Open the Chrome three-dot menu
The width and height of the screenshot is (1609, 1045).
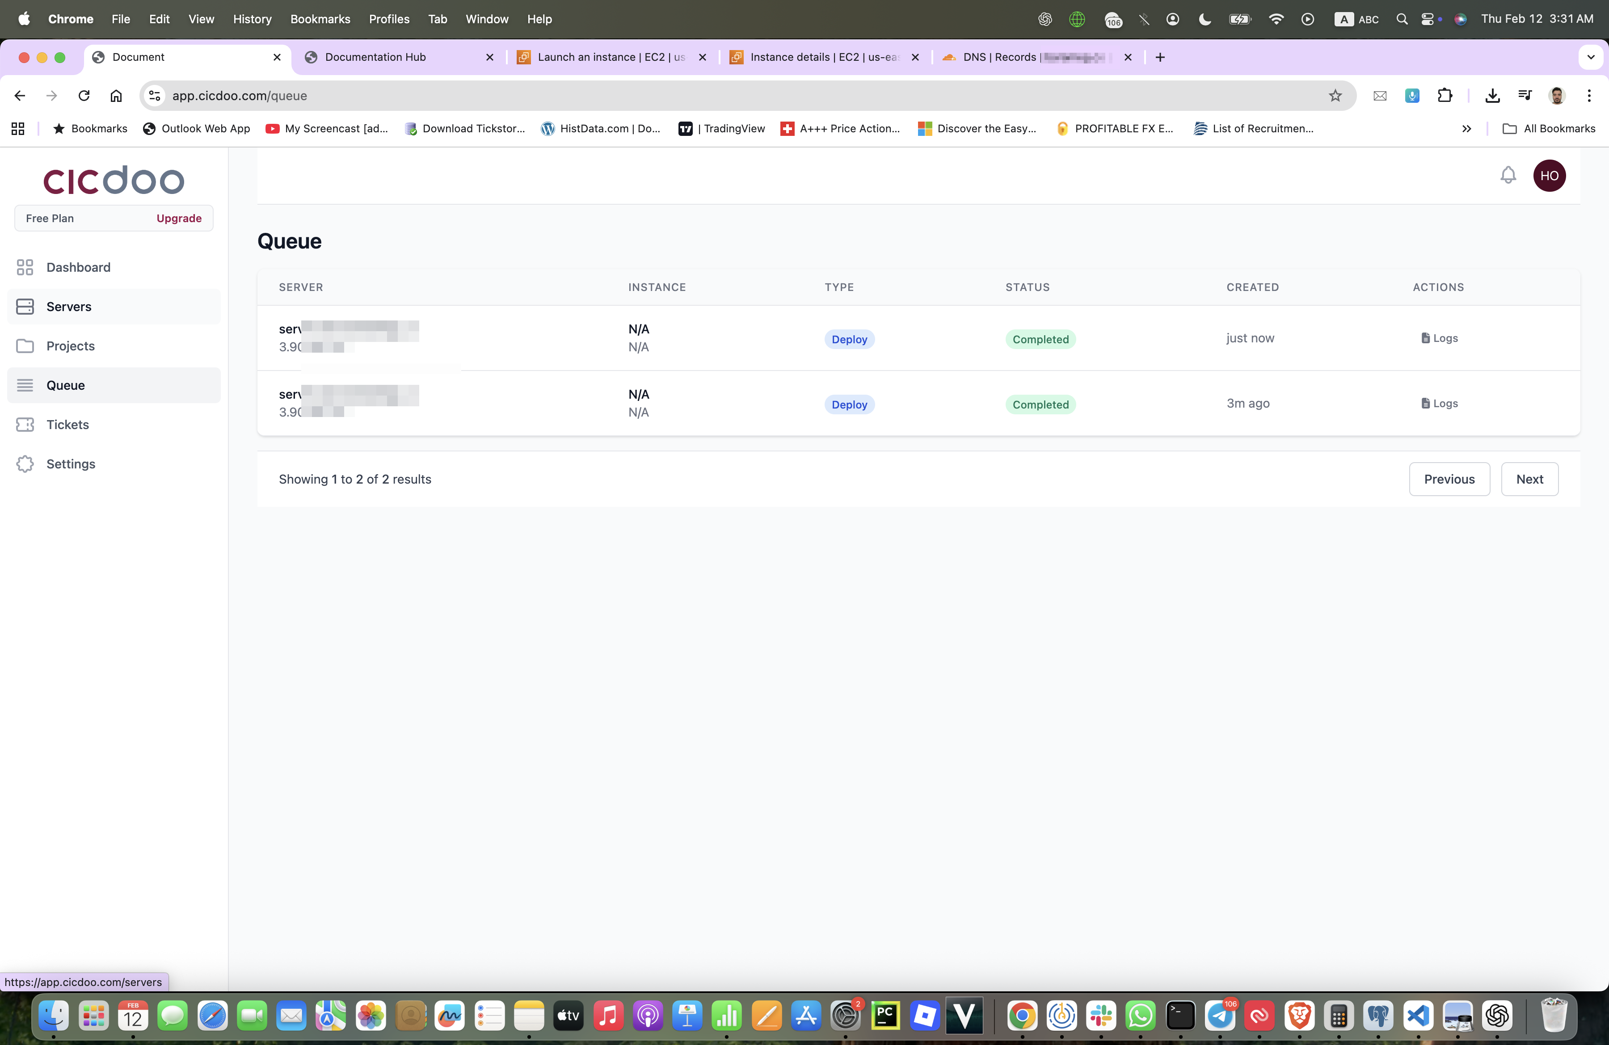click(1589, 96)
